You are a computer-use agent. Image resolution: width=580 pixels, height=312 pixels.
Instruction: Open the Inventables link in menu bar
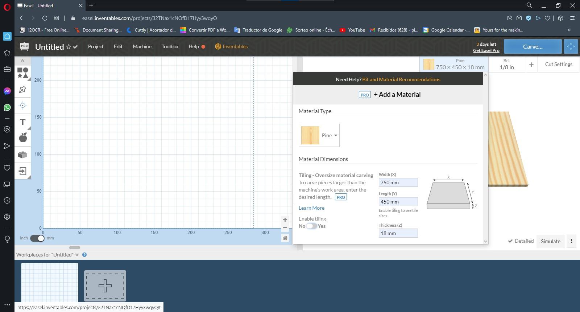click(x=231, y=46)
